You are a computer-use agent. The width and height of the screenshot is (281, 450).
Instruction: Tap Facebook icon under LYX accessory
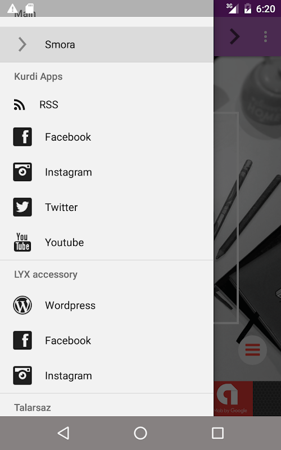pos(22,340)
